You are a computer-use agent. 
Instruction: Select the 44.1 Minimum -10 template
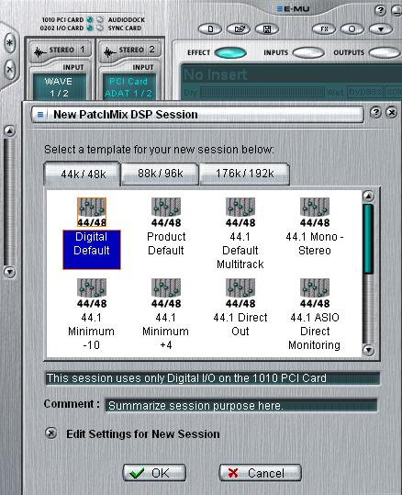click(92, 314)
